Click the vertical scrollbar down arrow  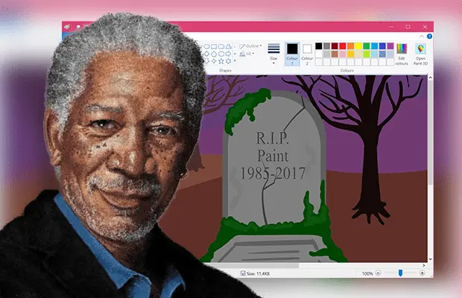[430, 259]
